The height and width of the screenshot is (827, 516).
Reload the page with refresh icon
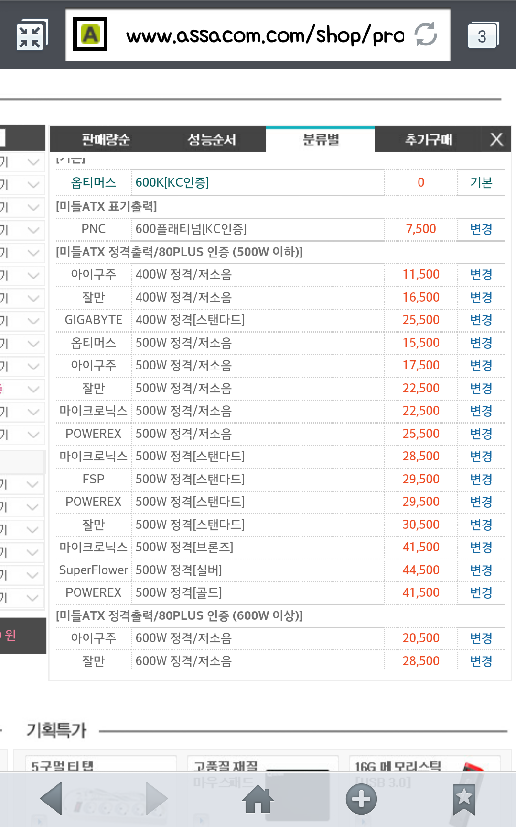pyautogui.click(x=425, y=34)
